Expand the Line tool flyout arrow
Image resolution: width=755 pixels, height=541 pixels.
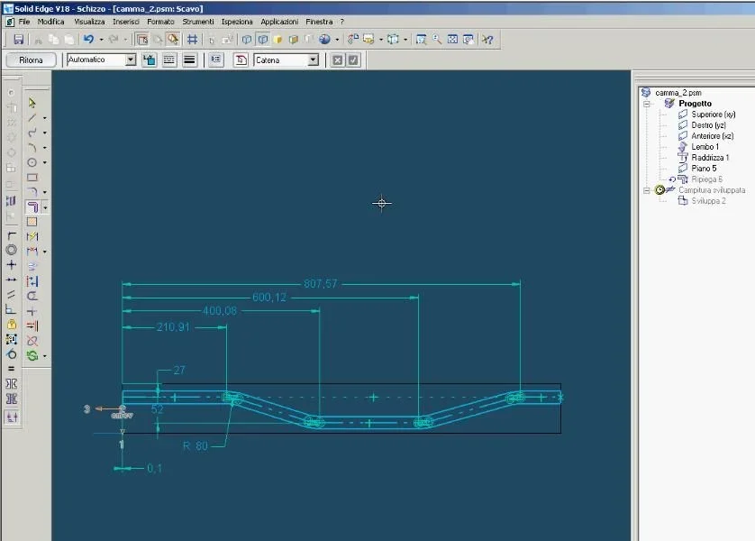(x=45, y=118)
